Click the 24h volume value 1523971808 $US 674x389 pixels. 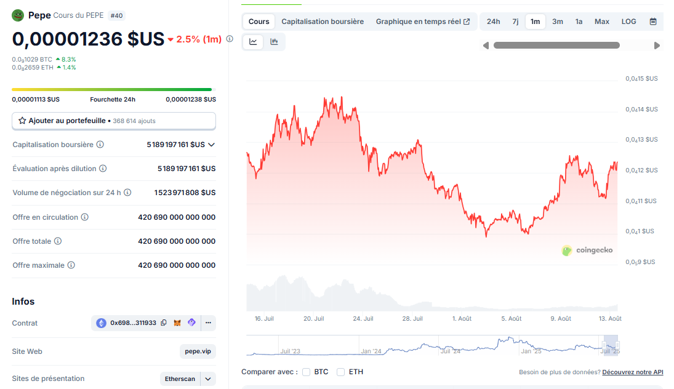[x=185, y=193]
